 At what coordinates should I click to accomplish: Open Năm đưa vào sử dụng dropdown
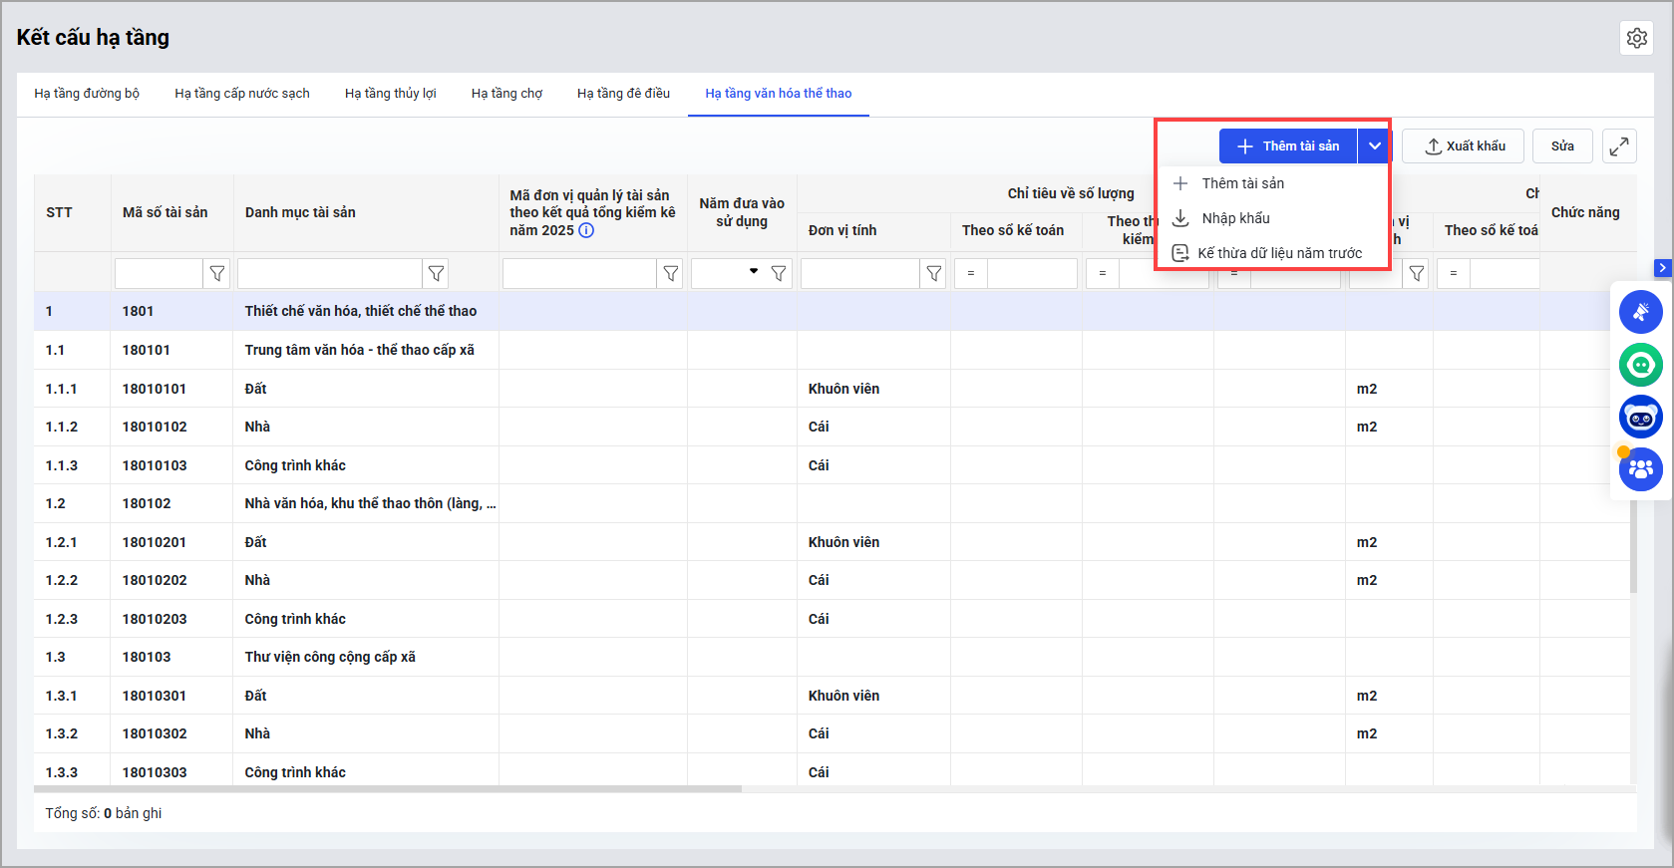[754, 272]
